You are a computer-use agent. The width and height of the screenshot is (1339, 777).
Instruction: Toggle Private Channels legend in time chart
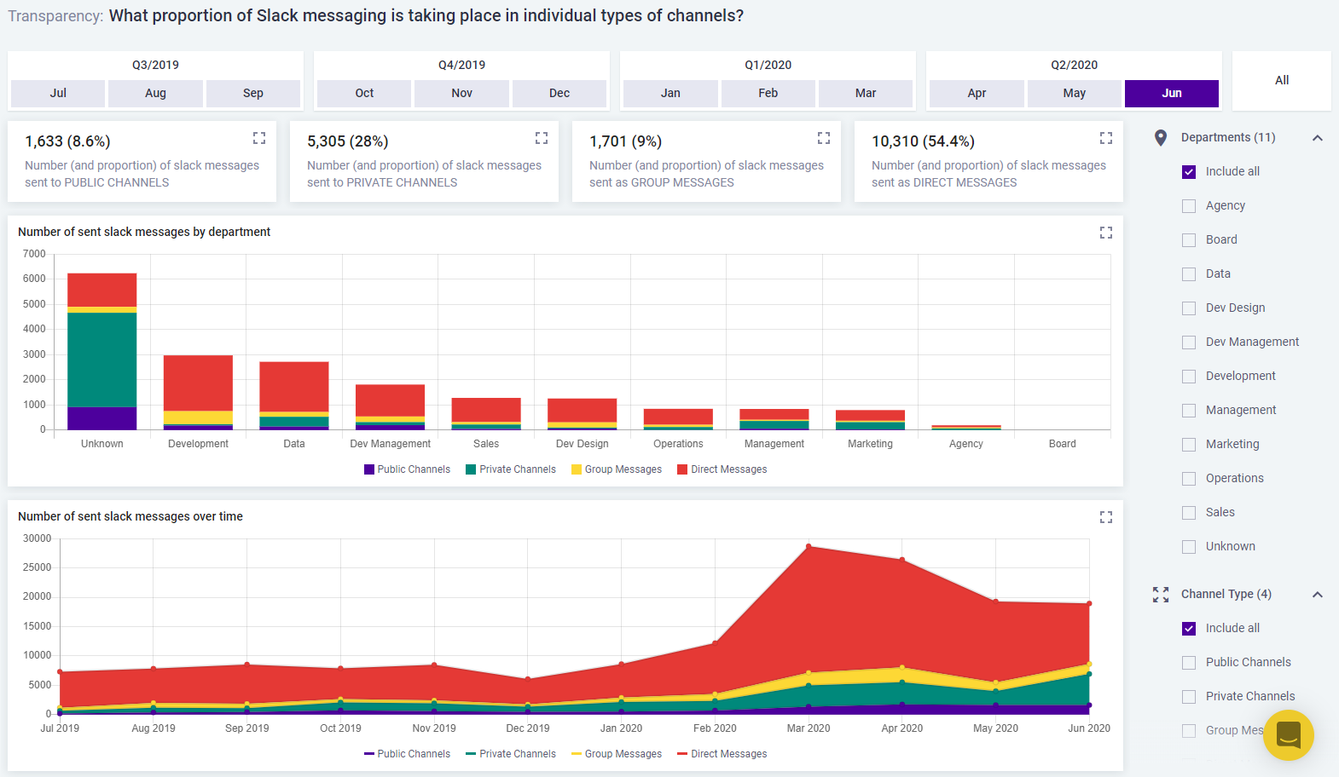point(511,754)
